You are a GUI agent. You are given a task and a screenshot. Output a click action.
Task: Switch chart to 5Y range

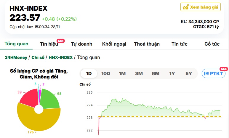pos(189,74)
